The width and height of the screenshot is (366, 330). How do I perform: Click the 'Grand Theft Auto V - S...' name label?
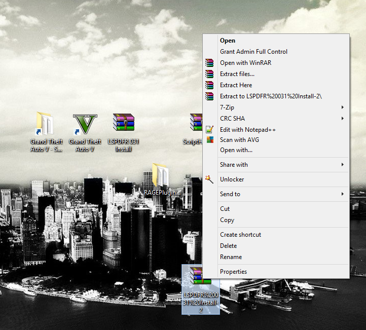coord(47,145)
